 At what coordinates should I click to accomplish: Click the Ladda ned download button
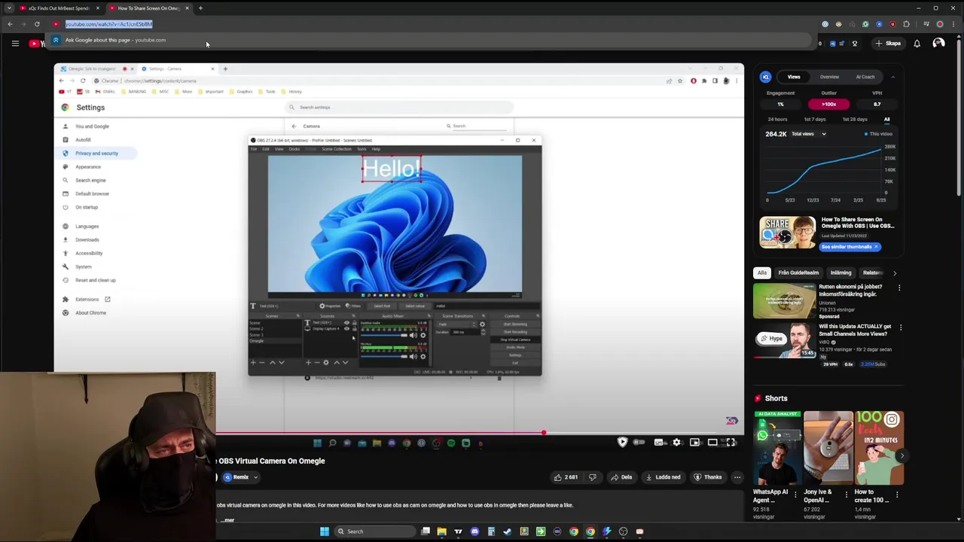point(664,477)
